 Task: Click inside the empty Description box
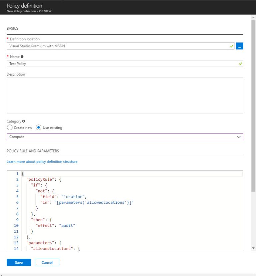(x=125, y=95)
